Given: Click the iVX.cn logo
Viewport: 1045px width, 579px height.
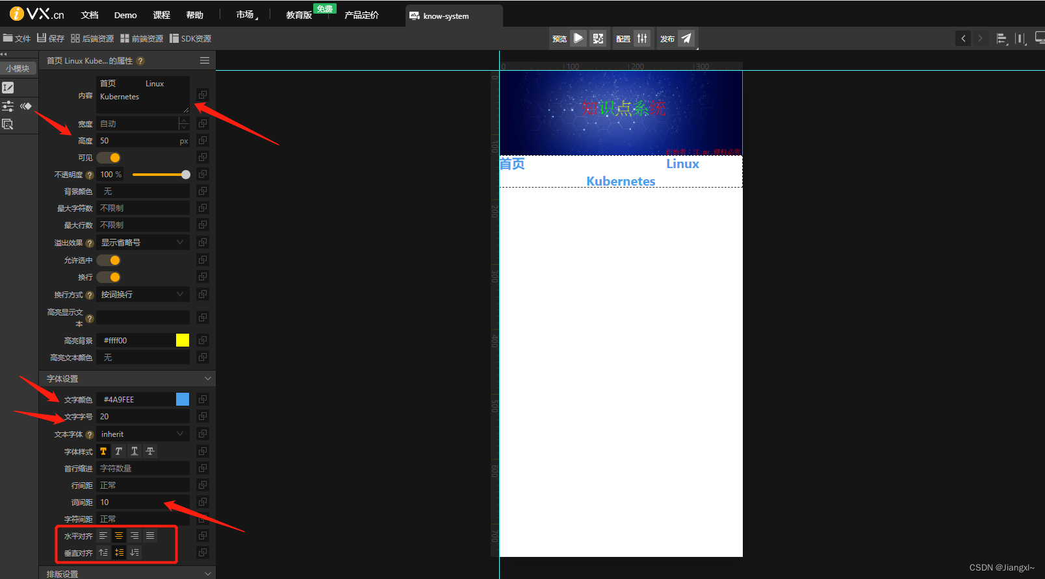Looking at the screenshot, I should pyautogui.click(x=37, y=14).
